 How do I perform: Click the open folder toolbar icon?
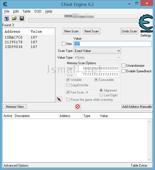pyautogui.click(x=15, y=18)
